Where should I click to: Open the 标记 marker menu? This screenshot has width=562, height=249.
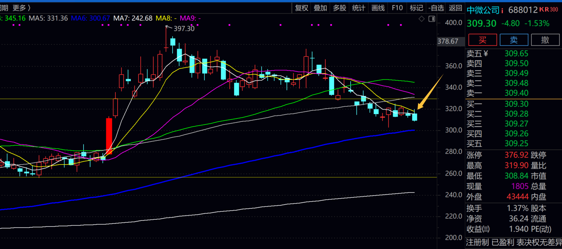click(416, 8)
